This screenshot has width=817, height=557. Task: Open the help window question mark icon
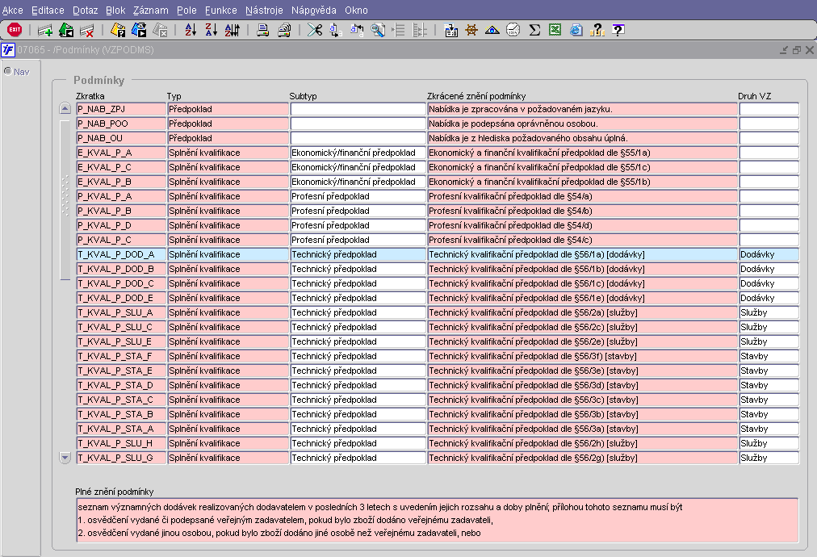[618, 30]
